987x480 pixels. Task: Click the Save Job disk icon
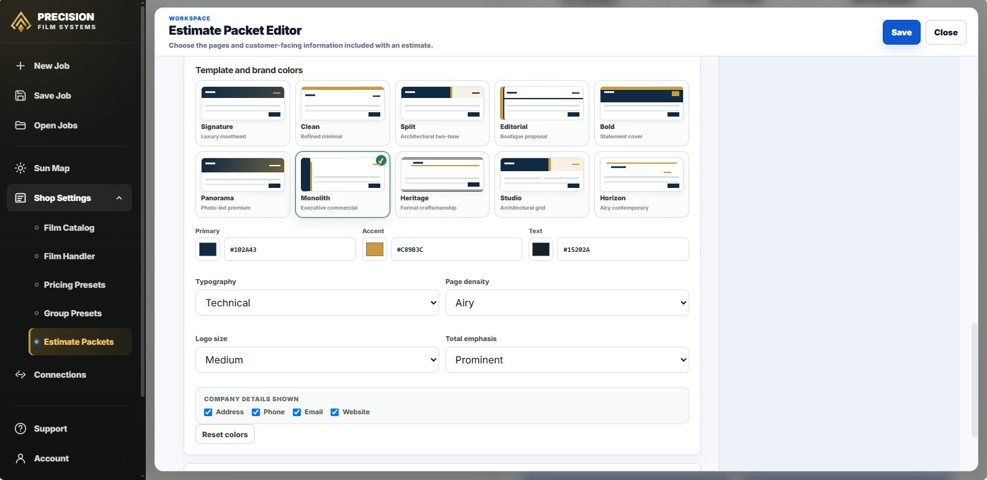20,96
